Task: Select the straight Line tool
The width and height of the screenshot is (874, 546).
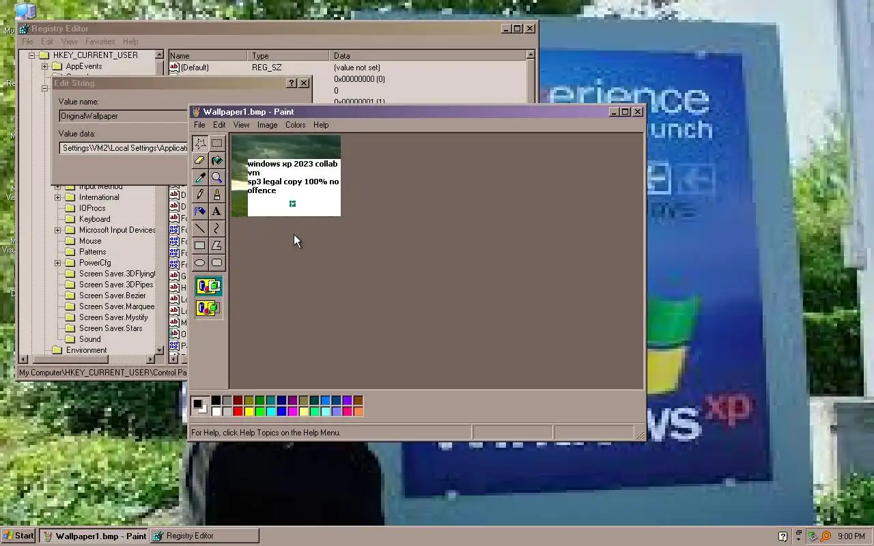Action: coord(200,229)
